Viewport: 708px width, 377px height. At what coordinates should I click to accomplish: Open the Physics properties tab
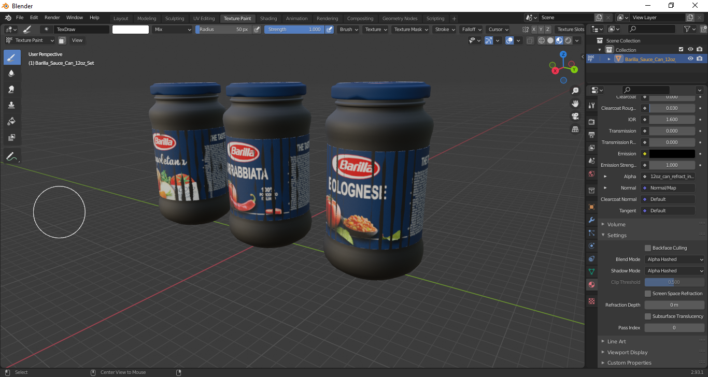[x=591, y=245]
